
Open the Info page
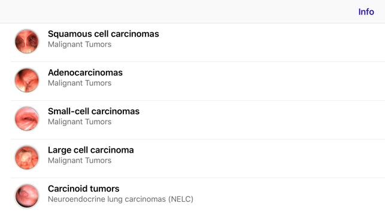click(366, 12)
